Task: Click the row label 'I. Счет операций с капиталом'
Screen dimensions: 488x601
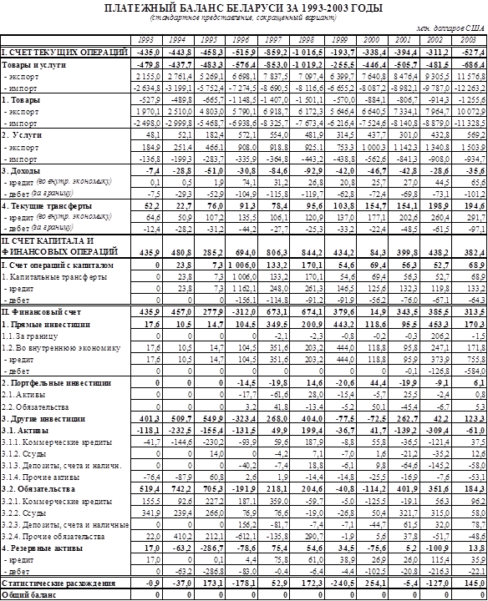Action: coord(58,265)
